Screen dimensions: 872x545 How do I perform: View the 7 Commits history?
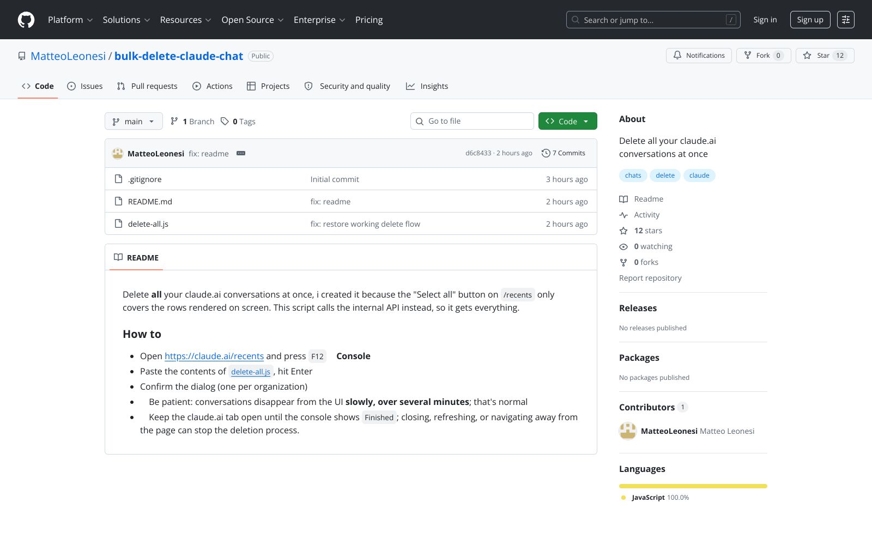tap(564, 153)
